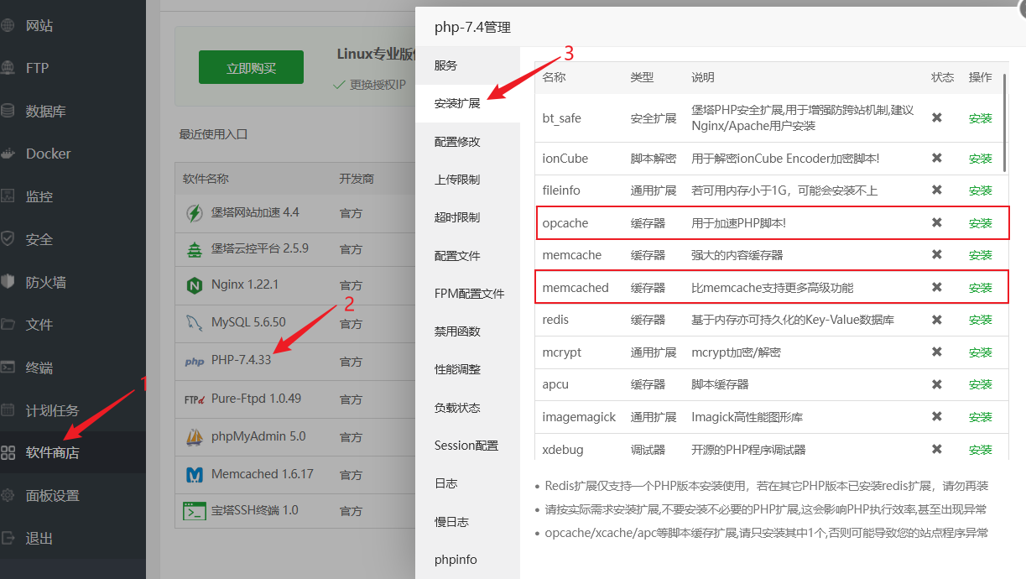The width and height of the screenshot is (1026, 579).
Task: Open PHP-7.4.33 in software list
Action: (241, 359)
